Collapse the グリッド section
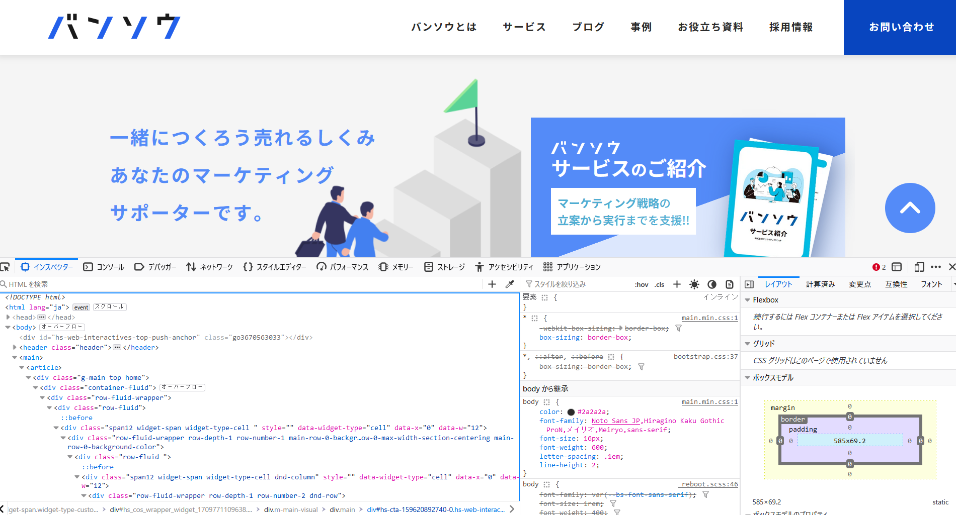The height and width of the screenshot is (515, 956). (x=748, y=344)
